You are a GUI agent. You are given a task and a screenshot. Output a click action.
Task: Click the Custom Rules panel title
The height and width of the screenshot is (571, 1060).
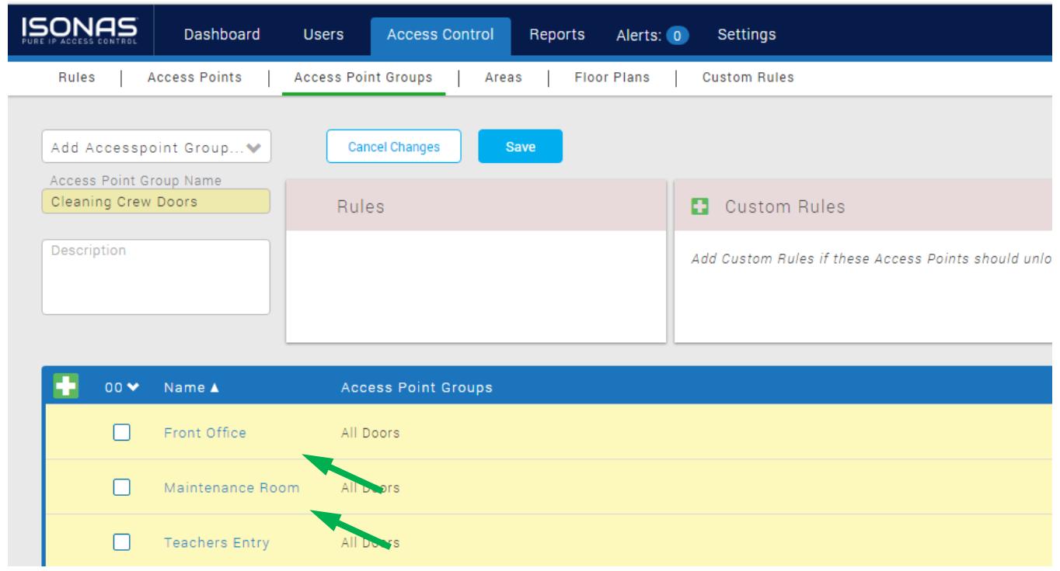pos(785,207)
